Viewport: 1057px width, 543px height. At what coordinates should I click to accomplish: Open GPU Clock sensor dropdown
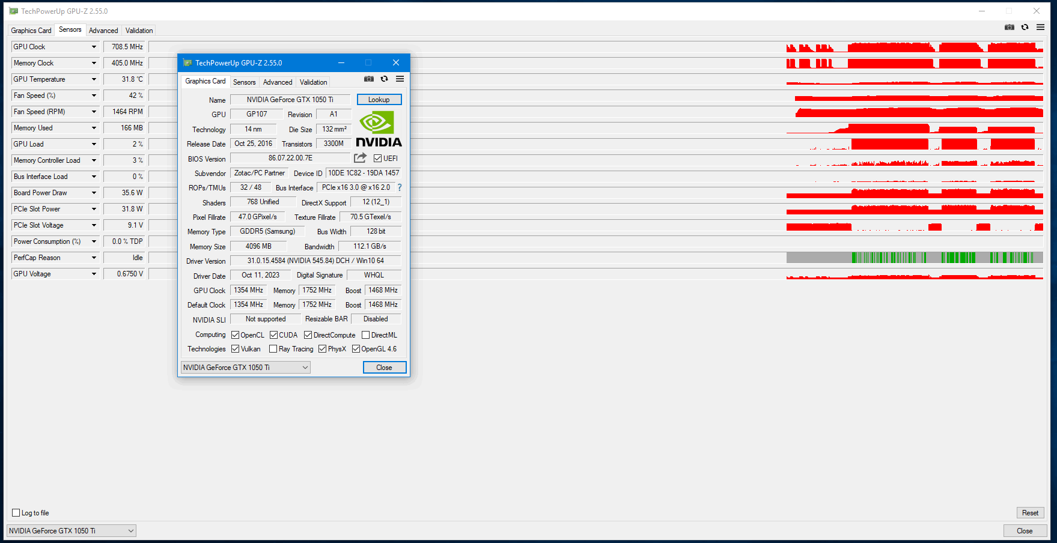tap(94, 47)
